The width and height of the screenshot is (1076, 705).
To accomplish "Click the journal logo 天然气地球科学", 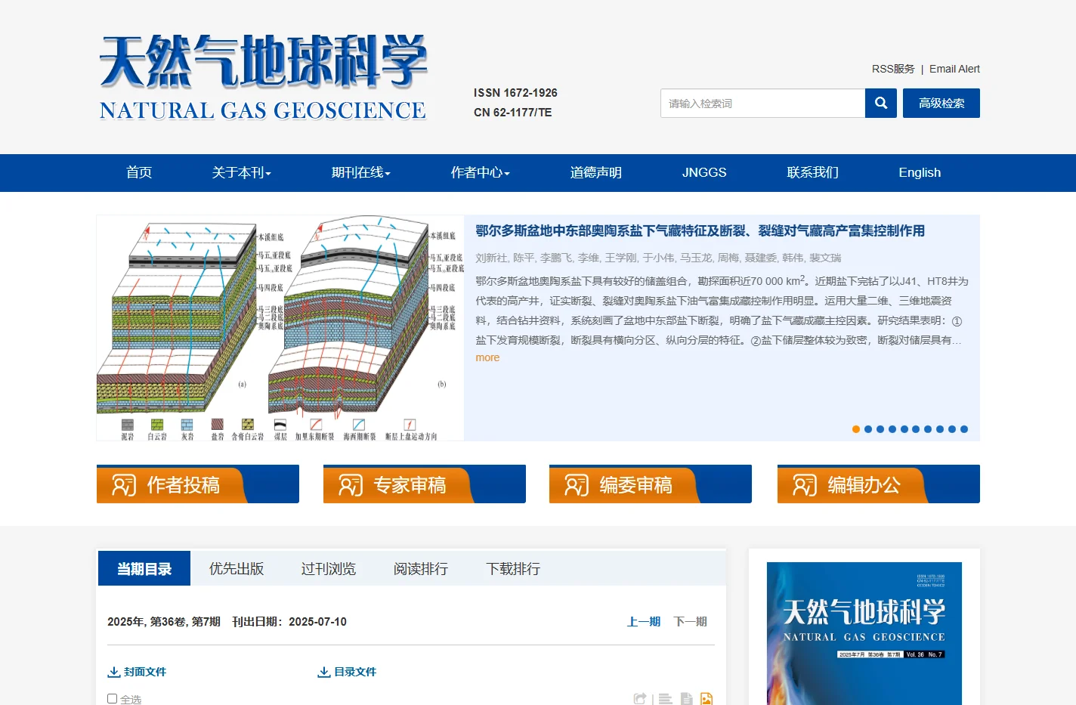I will tap(263, 76).
